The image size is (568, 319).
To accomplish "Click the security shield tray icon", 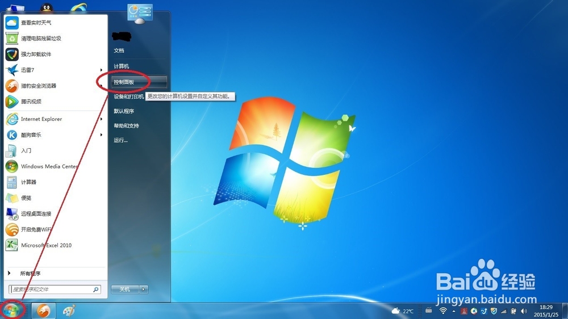I will [494, 311].
